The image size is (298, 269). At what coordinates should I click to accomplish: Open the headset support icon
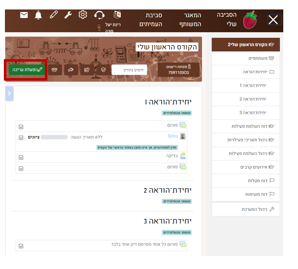click(x=99, y=15)
